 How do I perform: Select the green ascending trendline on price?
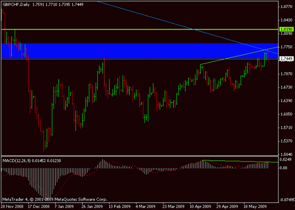tap(239, 56)
